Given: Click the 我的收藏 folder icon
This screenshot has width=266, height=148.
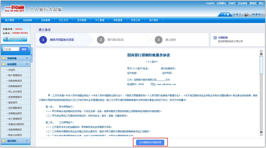Looking at the screenshot, I should coord(4,58).
